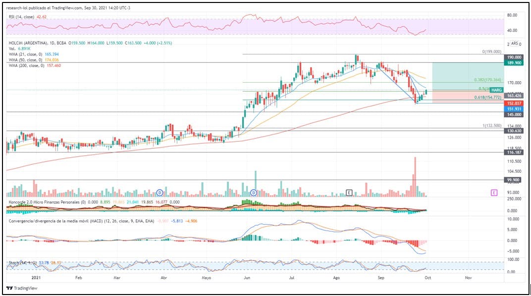Click the 163.426 current price label
Screen dimensions: 531x296
pyautogui.click(x=514, y=96)
